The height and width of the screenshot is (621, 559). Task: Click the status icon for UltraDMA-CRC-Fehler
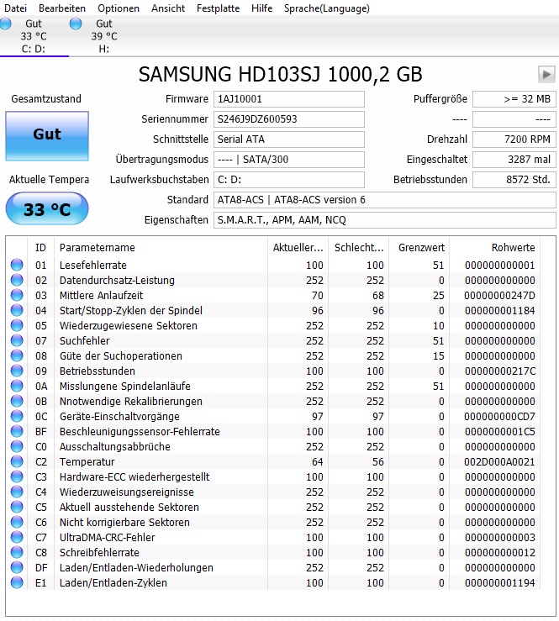17,537
